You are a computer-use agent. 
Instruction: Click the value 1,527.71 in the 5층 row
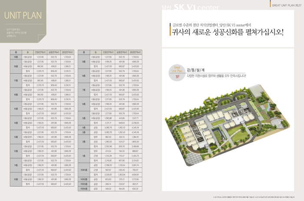point(135,118)
